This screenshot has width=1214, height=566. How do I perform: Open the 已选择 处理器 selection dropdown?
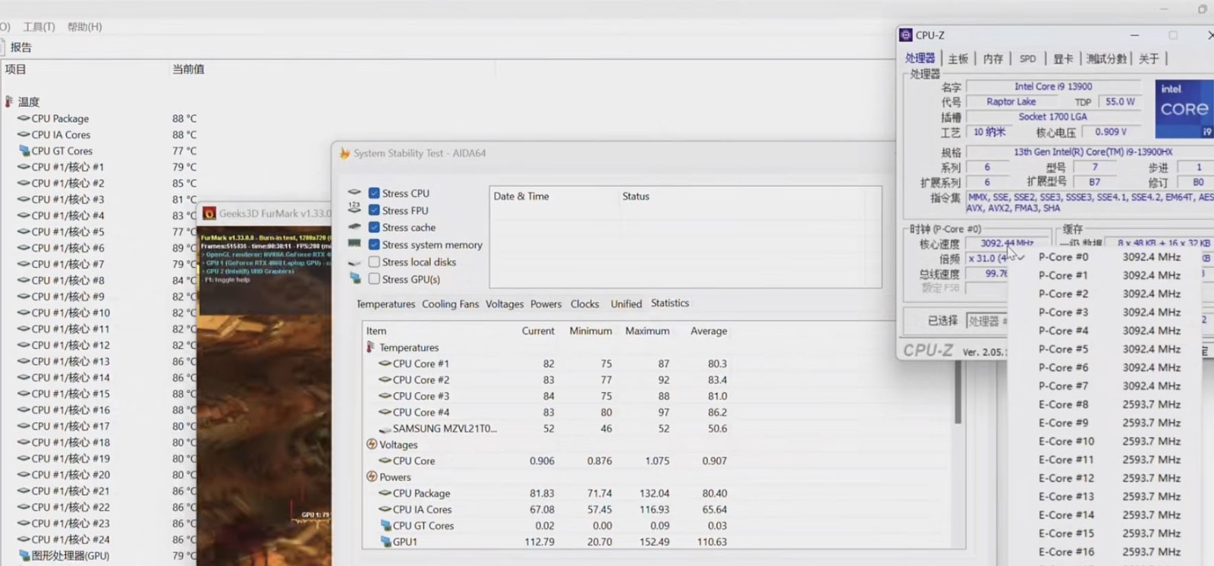(x=987, y=321)
